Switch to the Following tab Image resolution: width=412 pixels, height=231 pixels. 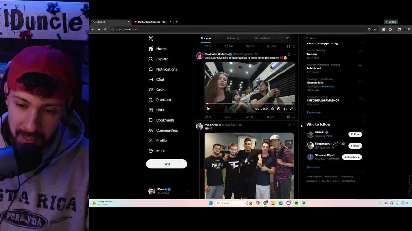232,38
